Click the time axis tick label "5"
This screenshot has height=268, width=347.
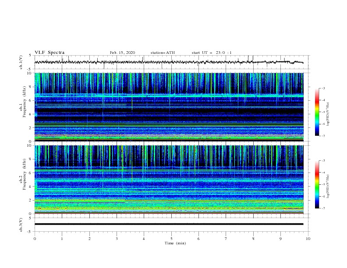171,239
